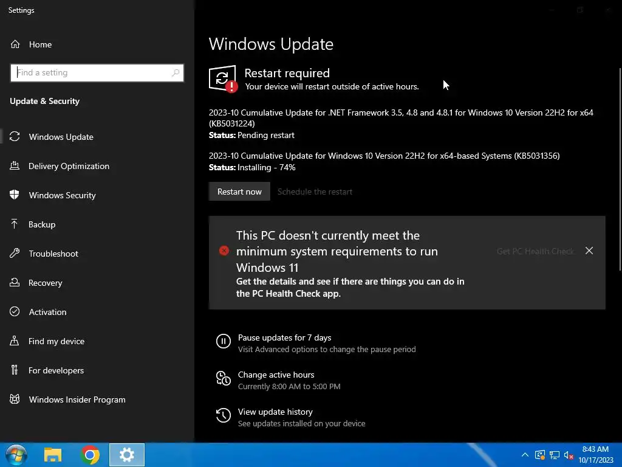The height and width of the screenshot is (467, 622).
Task: Open Find my device settings
Action: point(56,341)
